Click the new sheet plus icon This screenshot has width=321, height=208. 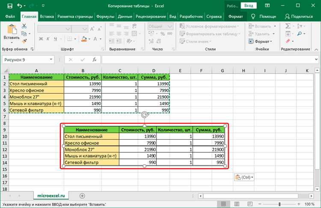[x=82, y=196]
